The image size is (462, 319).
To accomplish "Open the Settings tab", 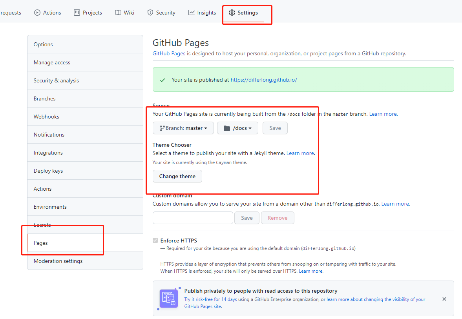I will coord(243,13).
